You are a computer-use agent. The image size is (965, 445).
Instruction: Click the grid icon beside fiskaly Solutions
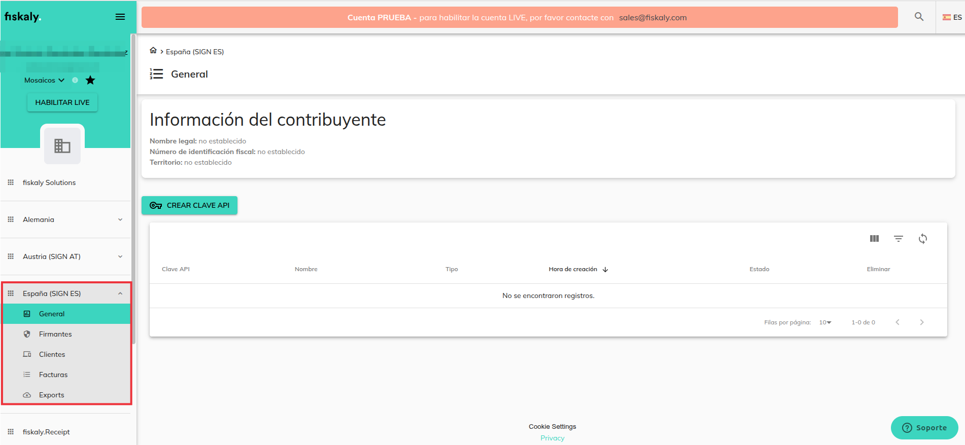point(11,182)
